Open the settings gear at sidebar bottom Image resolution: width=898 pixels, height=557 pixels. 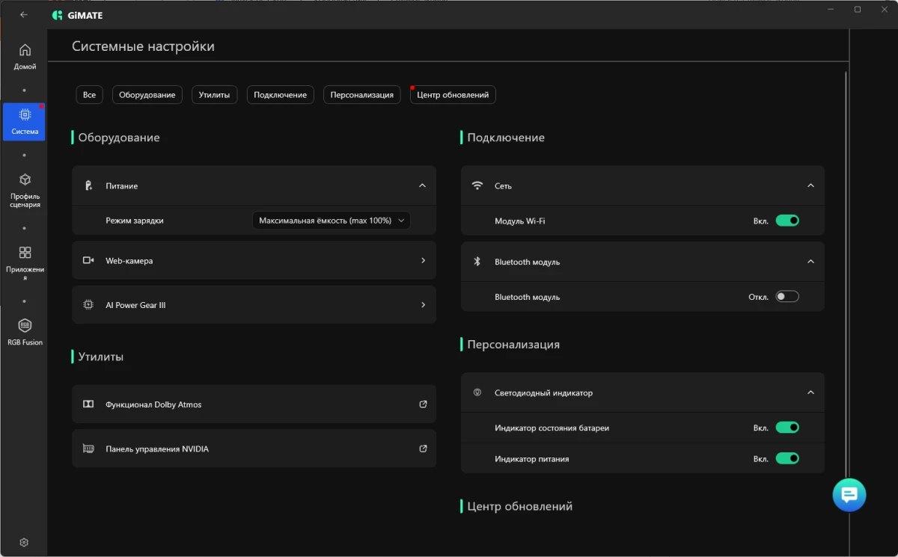tap(24, 542)
